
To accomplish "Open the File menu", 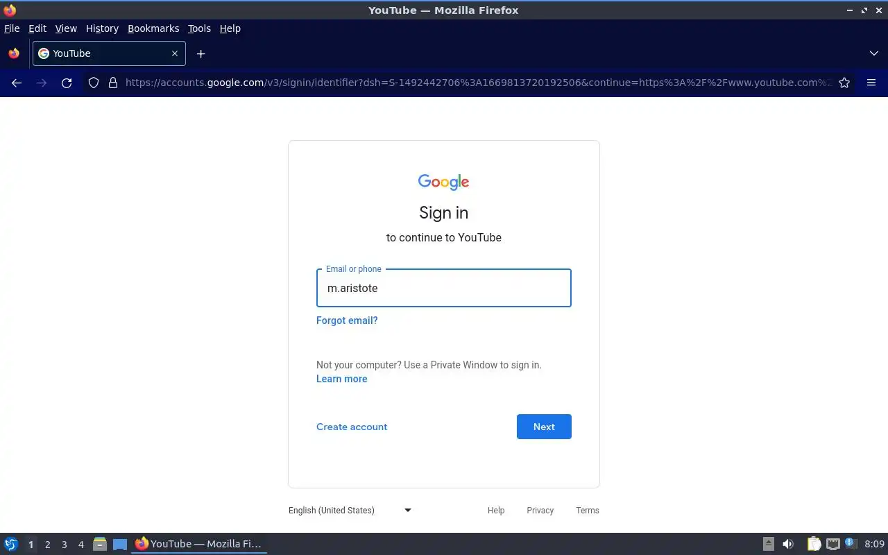I will (x=12, y=28).
